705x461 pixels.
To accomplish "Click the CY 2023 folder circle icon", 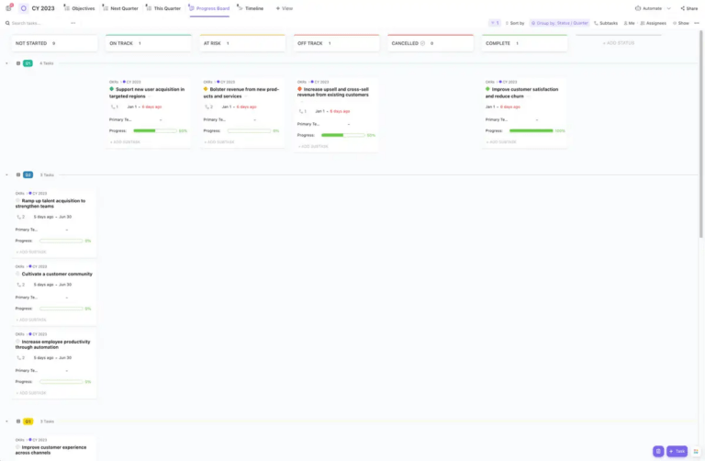I will click(x=23, y=8).
